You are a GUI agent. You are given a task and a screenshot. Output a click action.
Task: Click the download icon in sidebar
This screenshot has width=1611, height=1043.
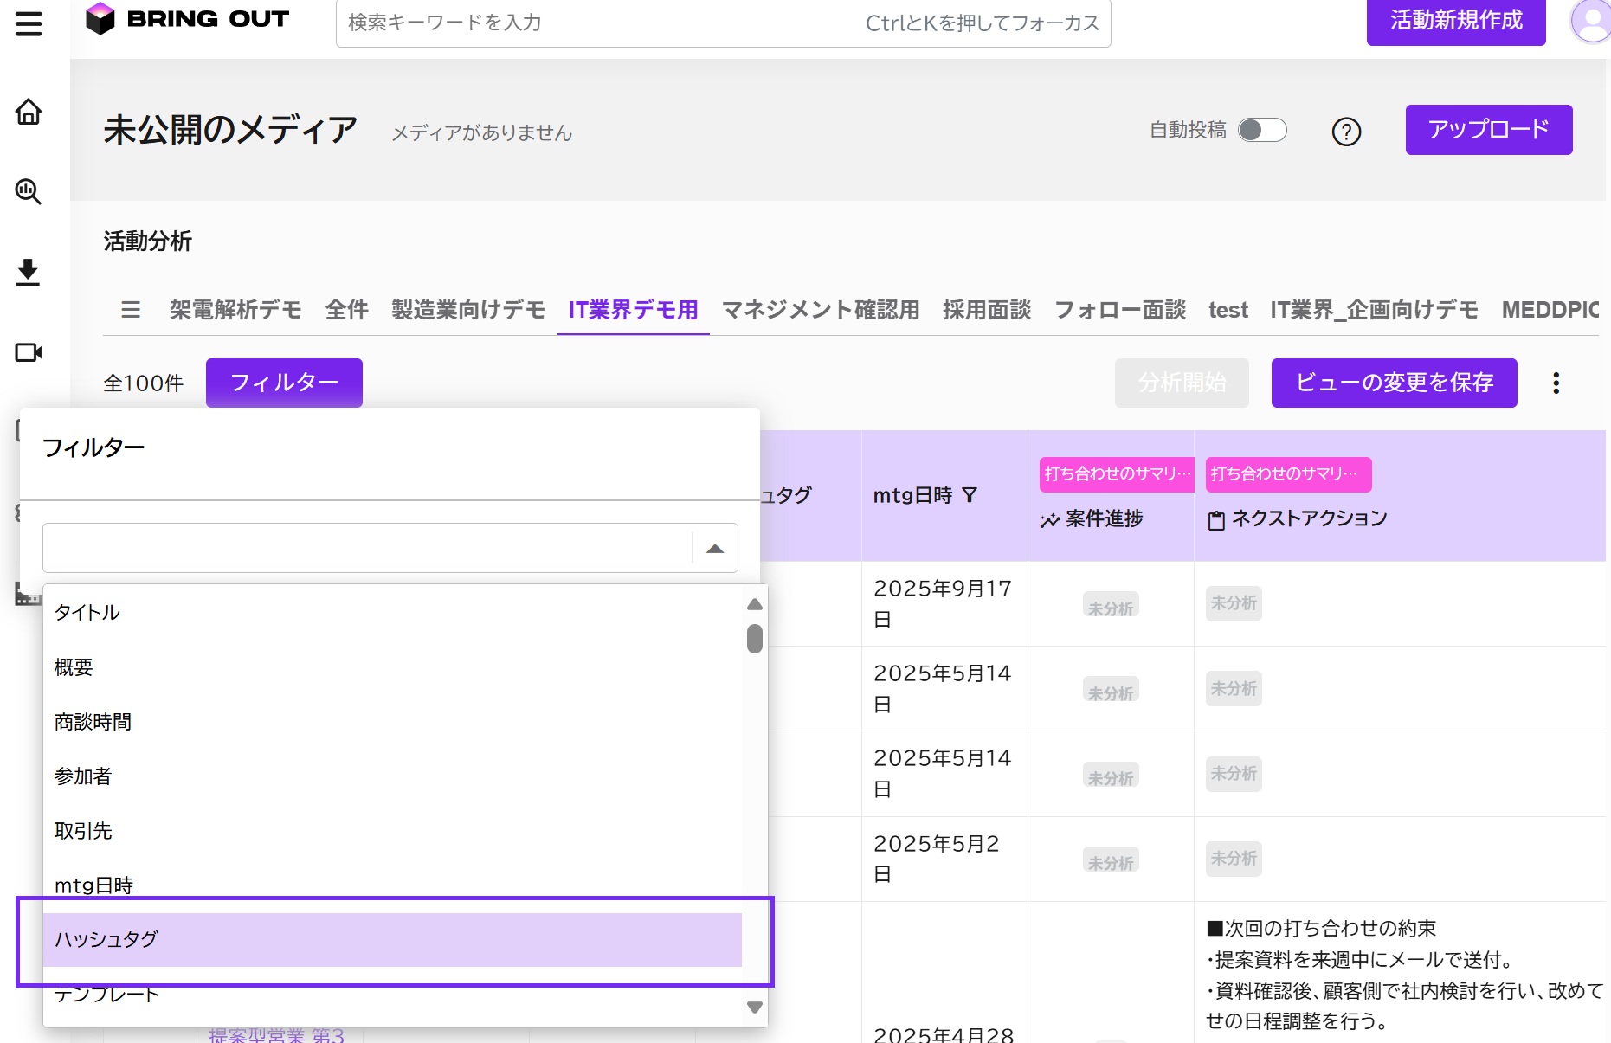[29, 272]
